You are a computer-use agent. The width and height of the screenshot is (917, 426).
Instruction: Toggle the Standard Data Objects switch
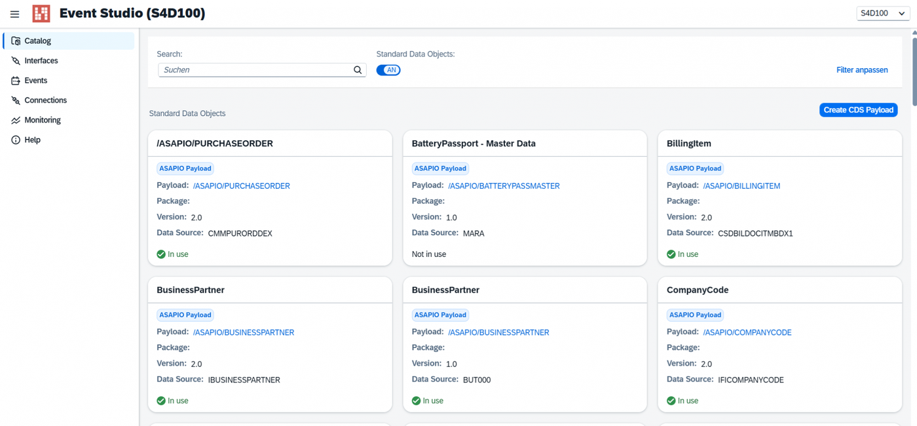388,70
